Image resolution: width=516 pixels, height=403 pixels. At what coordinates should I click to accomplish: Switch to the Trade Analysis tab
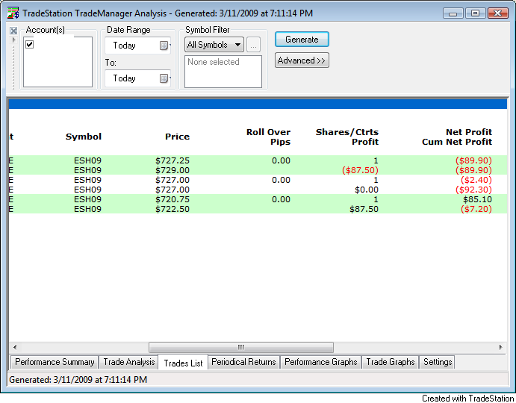(x=128, y=362)
